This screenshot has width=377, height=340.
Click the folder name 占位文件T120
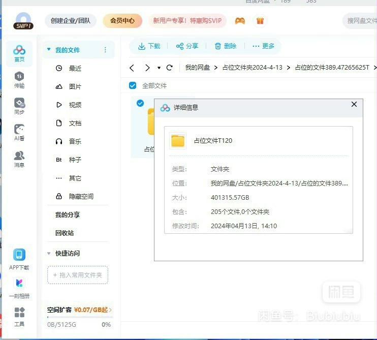click(x=213, y=141)
